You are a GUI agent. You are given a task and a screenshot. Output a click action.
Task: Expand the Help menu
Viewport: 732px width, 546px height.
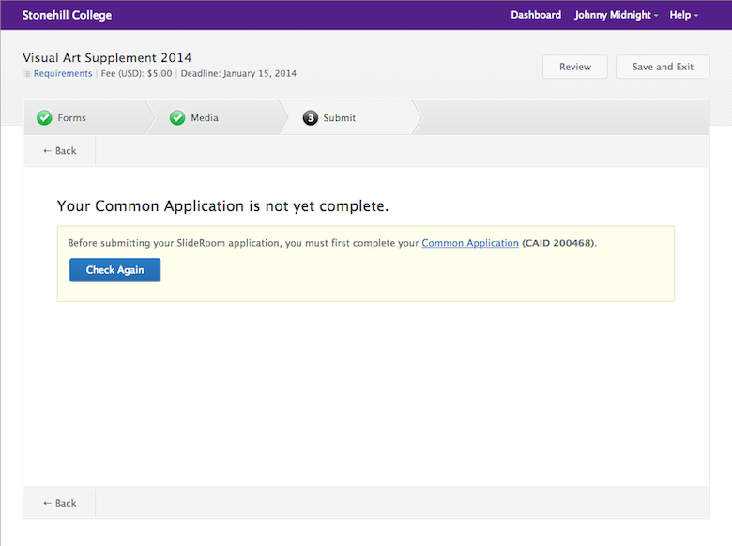[684, 15]
